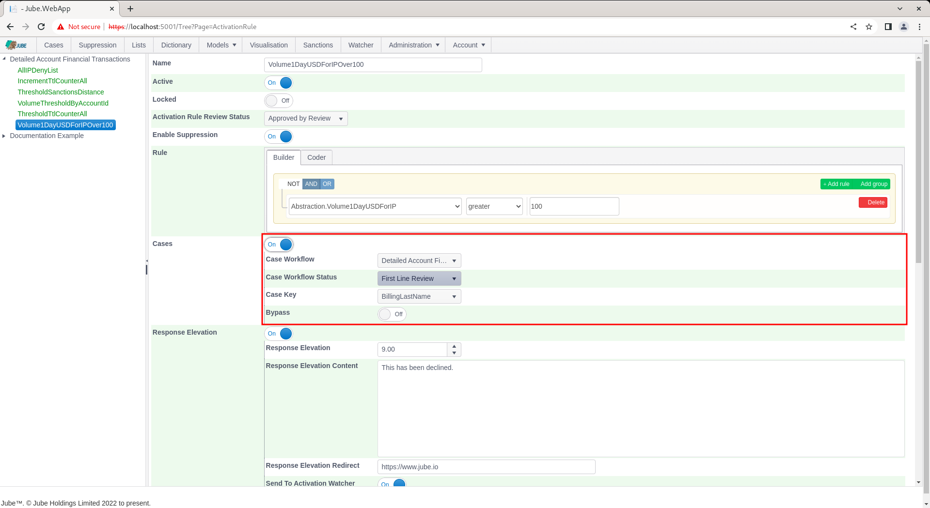Open a new browser tab
Viewport: 930px width, 508px height.
point(130,9)
